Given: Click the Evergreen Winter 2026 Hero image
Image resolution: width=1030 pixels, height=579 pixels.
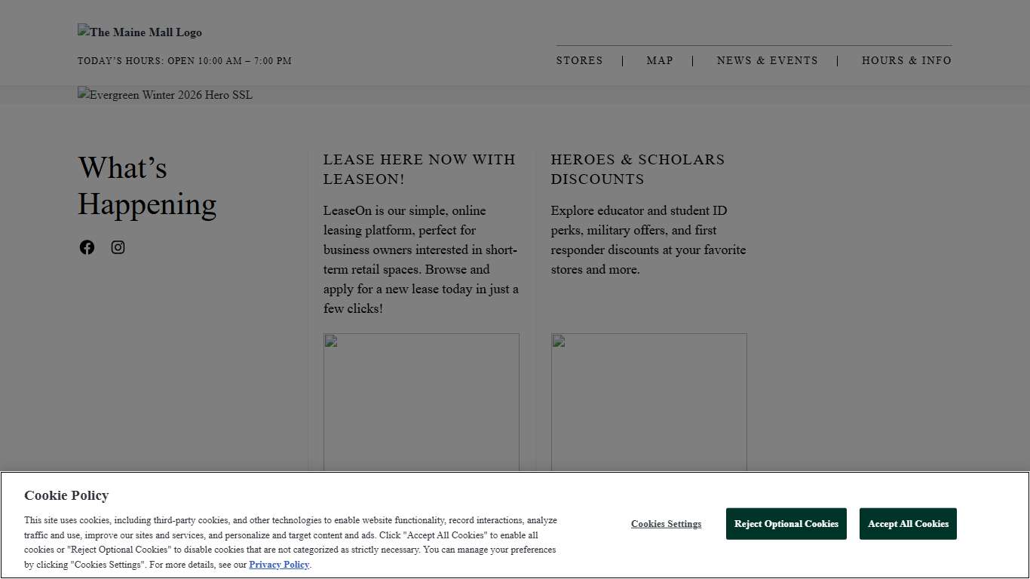Looking at the screenshot, I should tap(165, 95).
